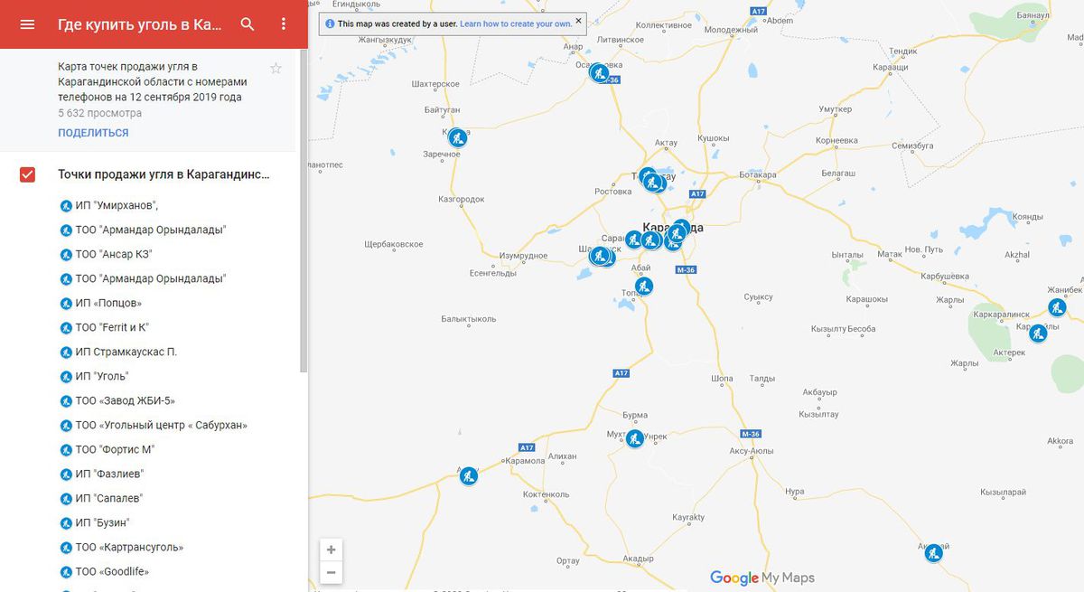Click the marker left of Карамола

pos(468,475)
